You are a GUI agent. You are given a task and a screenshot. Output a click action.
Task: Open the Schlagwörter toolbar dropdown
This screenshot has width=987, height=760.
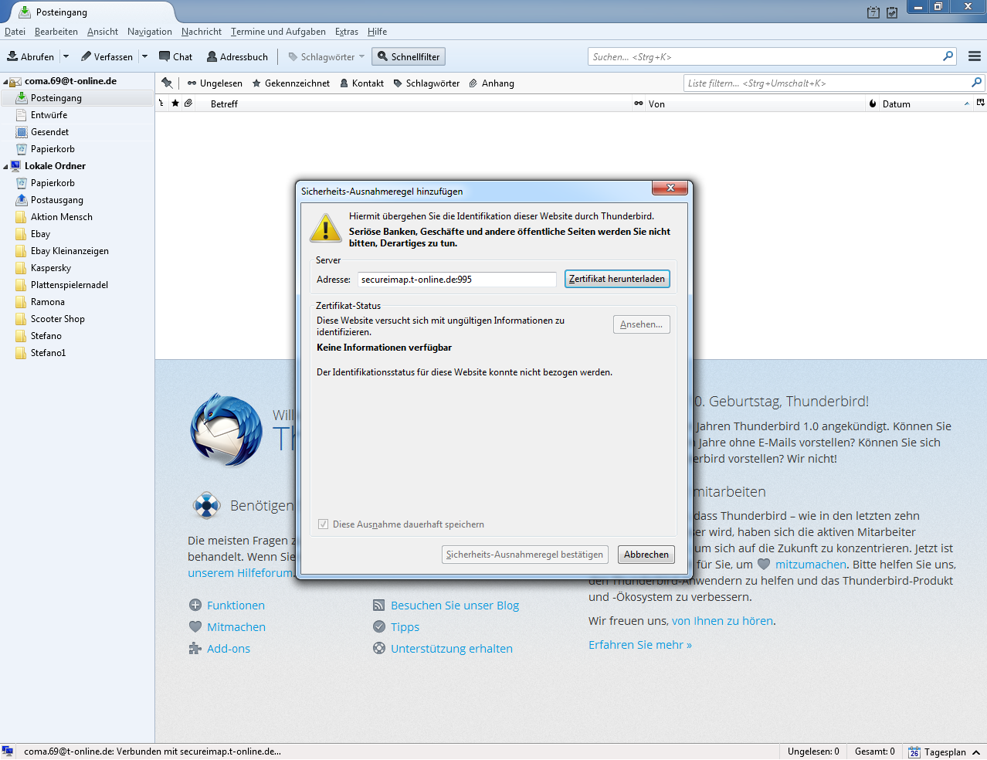326,56
